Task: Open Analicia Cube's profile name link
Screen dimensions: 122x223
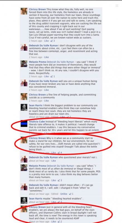Action: tap(37, 122)
